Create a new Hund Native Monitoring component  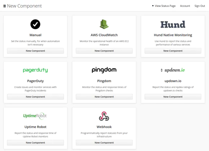173,51
